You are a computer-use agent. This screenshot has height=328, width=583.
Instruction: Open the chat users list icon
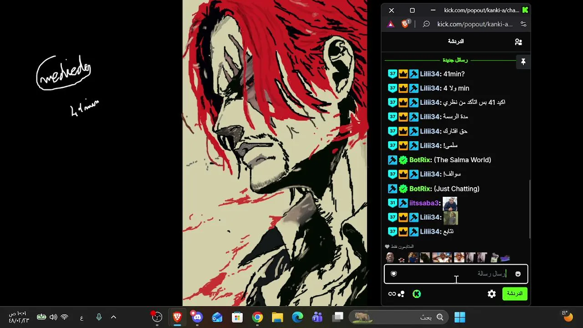click(x=518, y=42)
